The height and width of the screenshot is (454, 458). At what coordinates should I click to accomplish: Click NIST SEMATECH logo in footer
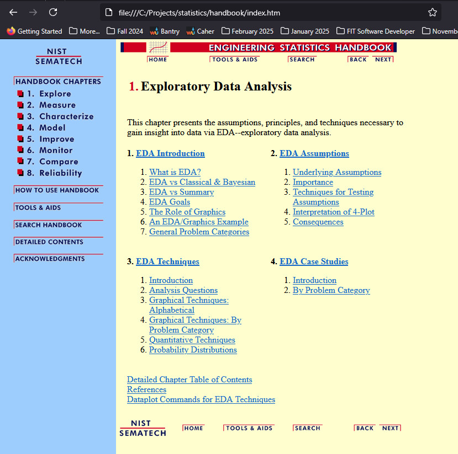tap(143, 428)
